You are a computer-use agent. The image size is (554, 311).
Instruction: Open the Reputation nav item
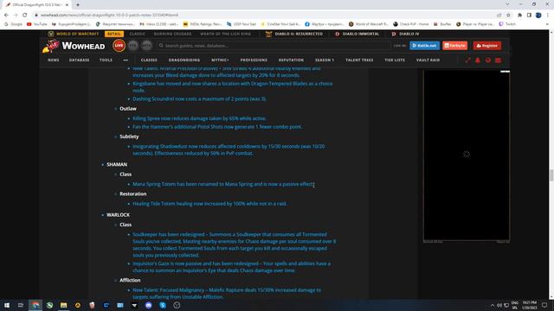(x=291, y=60)
